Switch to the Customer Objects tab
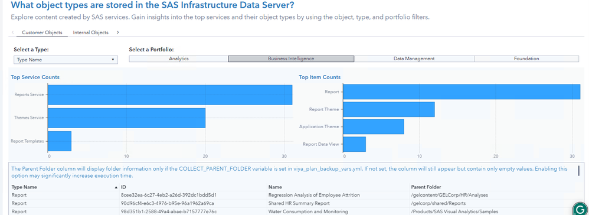Image resolution: width=589 pixels, height=215 pixels. pos(42,32)
